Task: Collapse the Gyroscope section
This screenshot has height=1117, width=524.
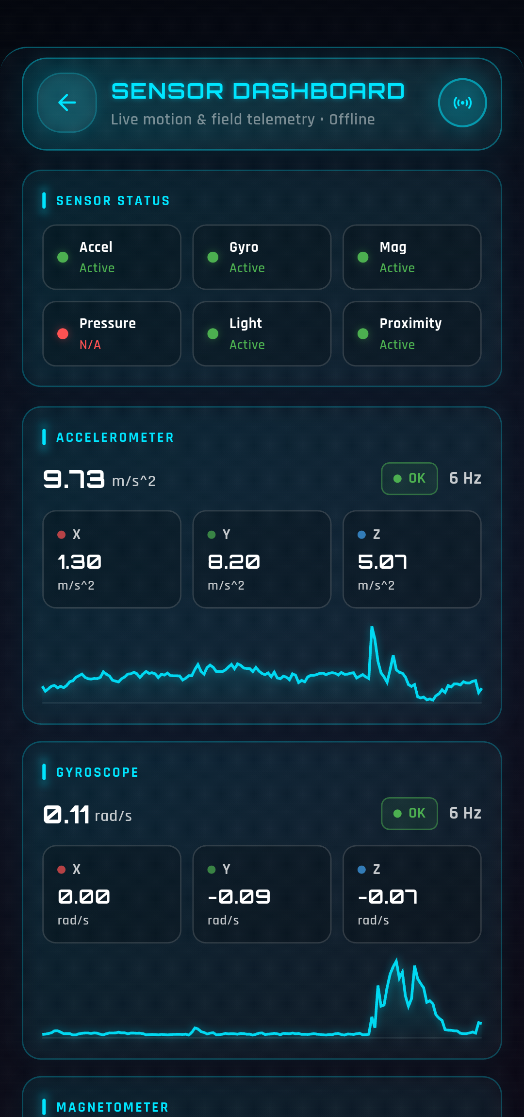Action: click(97, 772)
